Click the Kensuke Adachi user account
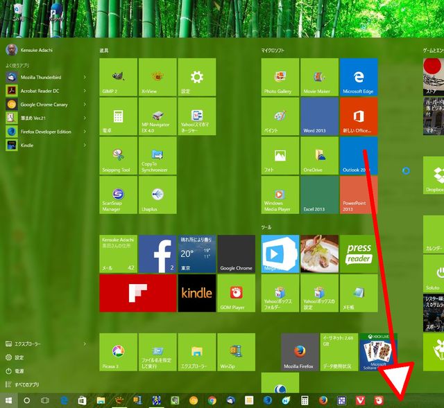The height and width of the screenshot is (408, 444). (29, 50)
